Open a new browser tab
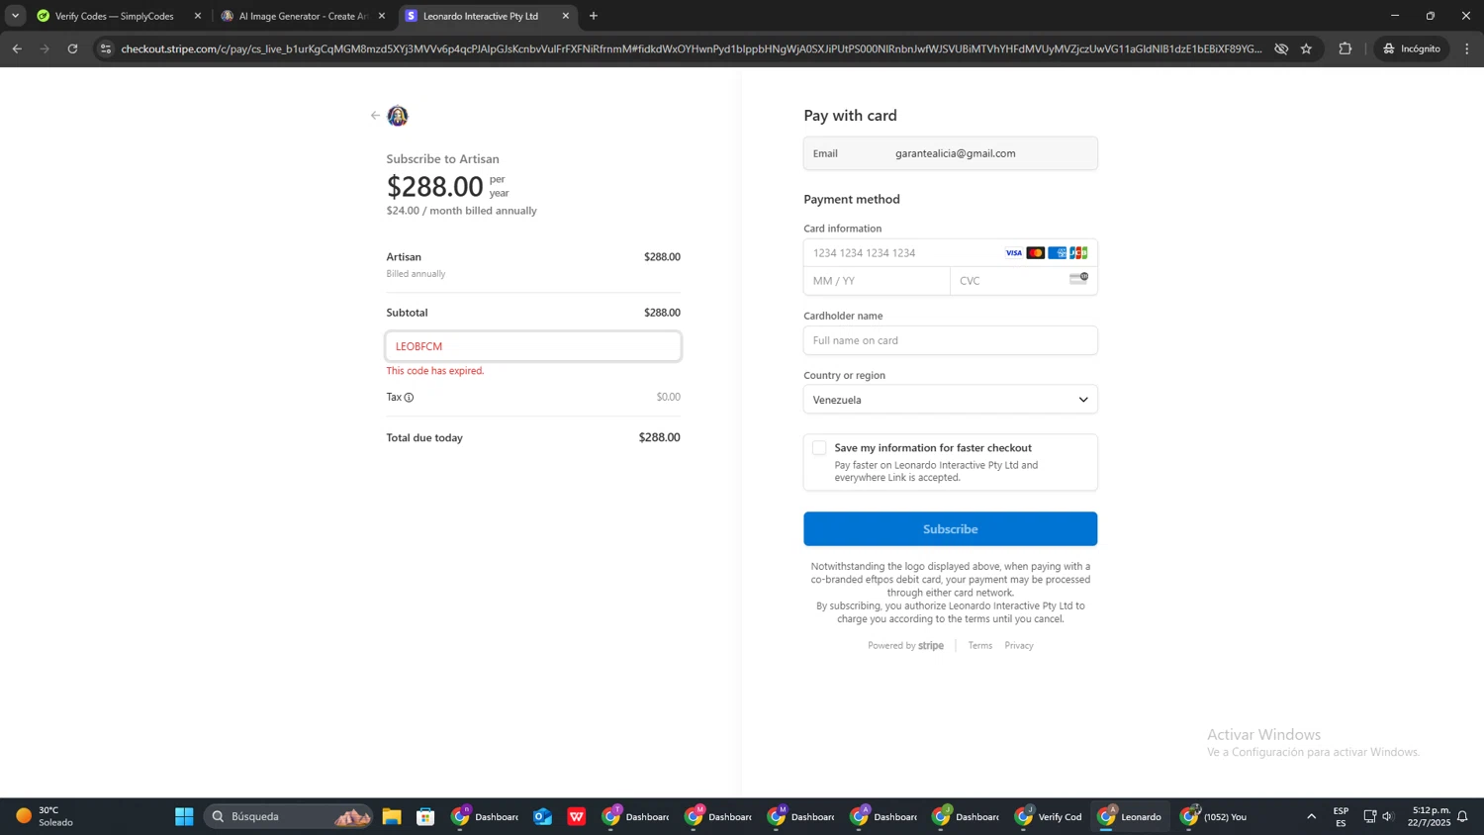This screenshot has width=1484, height=835. tap(594, 16)
